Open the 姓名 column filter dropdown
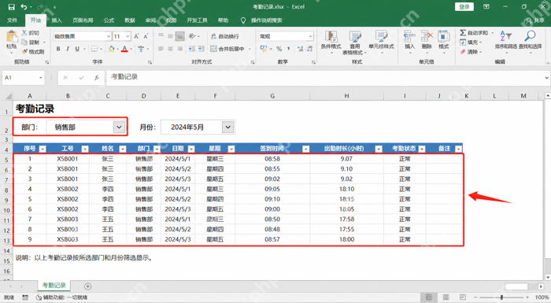551x303 pixels. click(123, 149)
